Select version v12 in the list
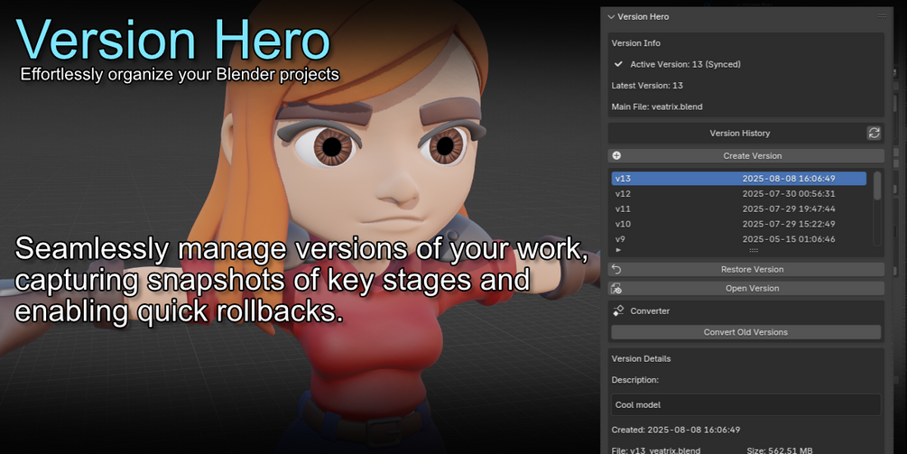Viewport: 907px width, 454px height. tap(738, 194)
